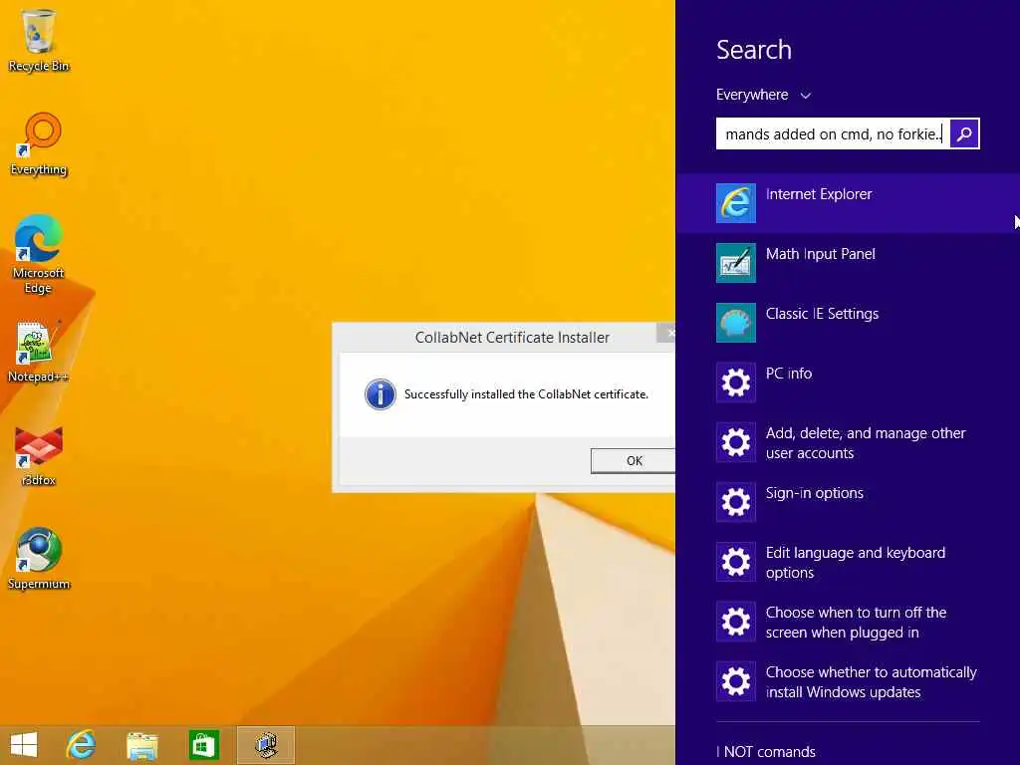Open the Math Input Panel result
The height and width of the screenshot is (765, 1020).
coord(848,263)
